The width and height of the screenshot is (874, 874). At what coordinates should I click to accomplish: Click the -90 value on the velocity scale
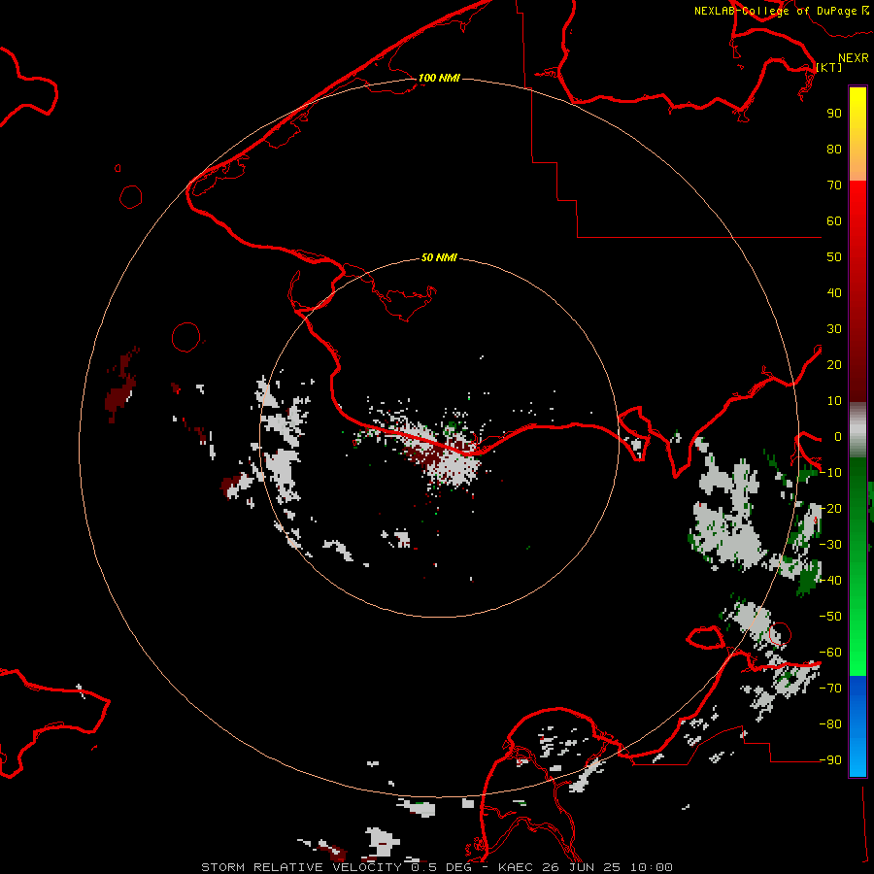[x=830, y=760]
